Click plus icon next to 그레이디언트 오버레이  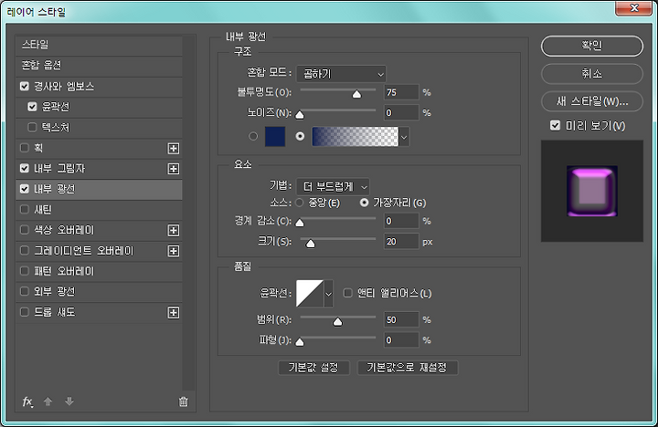pos(174,251)
